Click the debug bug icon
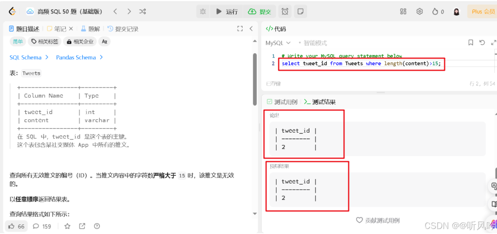The height and width of the screenshot is (234, 497). tap(203, 12)
